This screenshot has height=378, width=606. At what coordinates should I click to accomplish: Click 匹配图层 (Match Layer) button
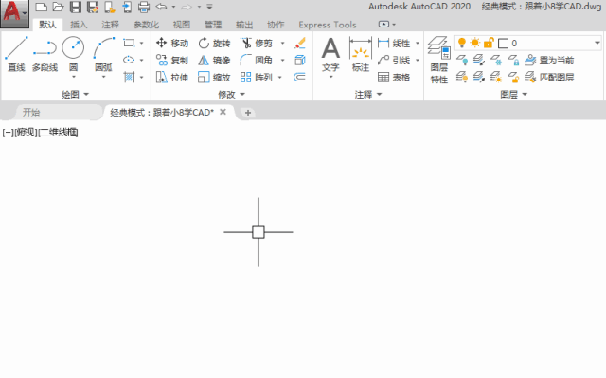pyautogui.click(x=549, y=78)
